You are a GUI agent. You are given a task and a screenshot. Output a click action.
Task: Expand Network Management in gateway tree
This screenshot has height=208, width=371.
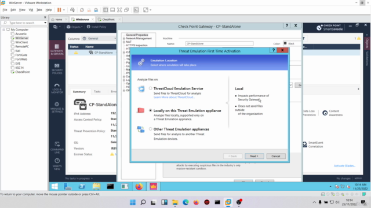point(124,38)
